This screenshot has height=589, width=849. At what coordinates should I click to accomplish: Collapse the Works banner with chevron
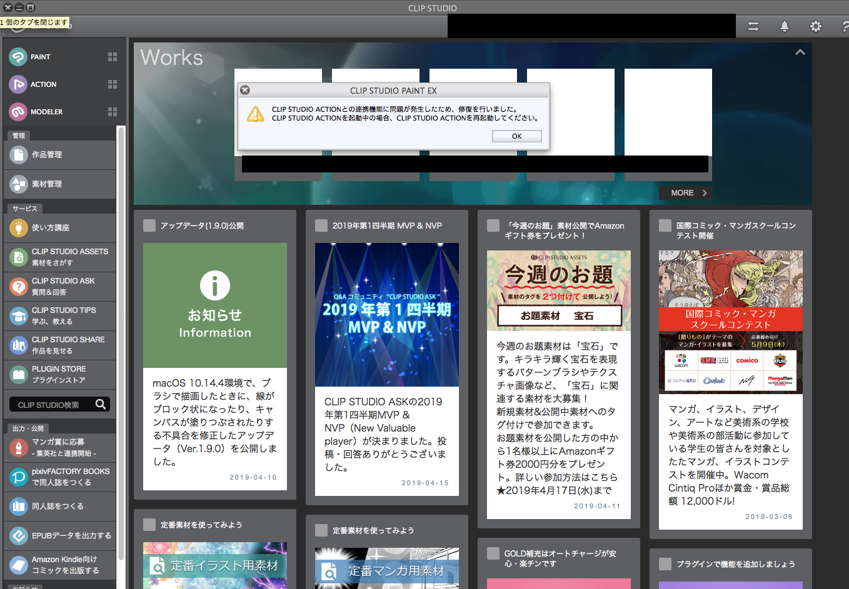pyautogui.click(x=800, y=52)
